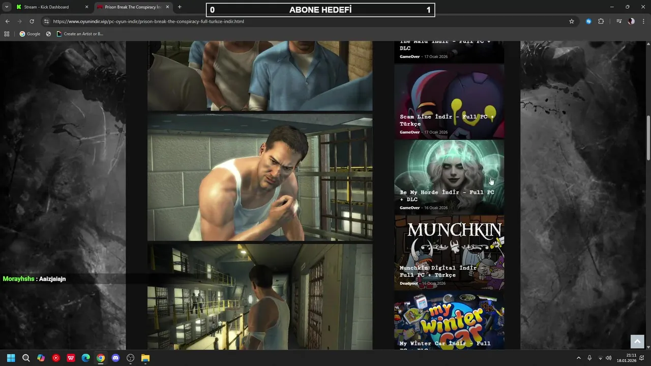Click the microphone tray icon
This screenshot has width=651, height=366.
tap(589, 358)
